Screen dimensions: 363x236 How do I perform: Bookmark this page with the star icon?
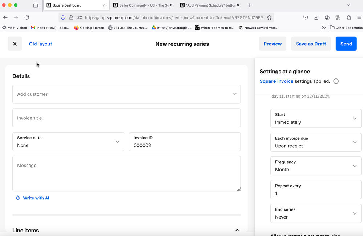click(x=269, y=17)
